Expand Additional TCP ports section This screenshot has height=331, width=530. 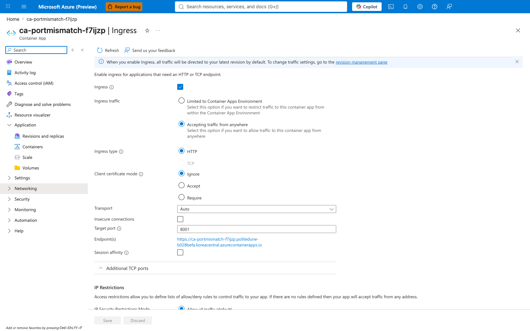[215, 268]
